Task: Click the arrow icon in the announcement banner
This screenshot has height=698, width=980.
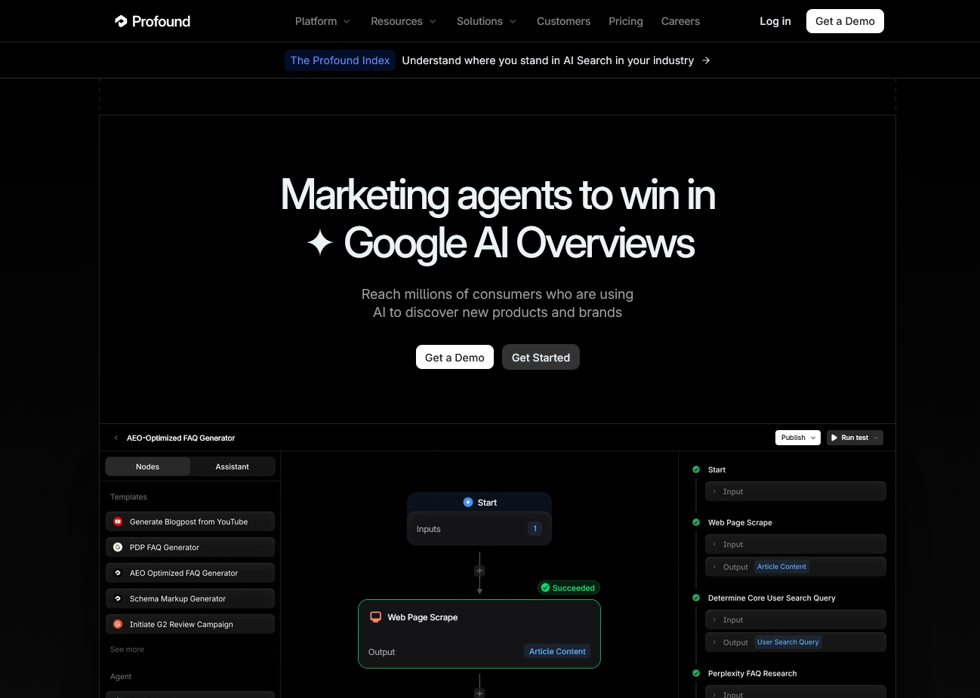Action: pos(706,60)
